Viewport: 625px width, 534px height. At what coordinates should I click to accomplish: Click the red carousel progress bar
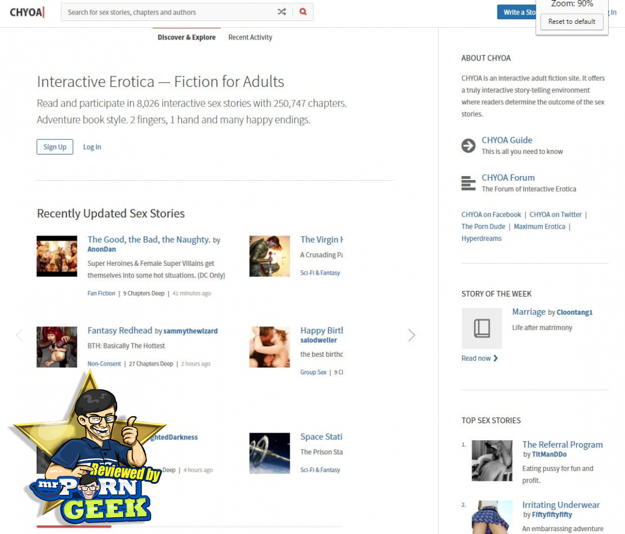pos(73,527)
